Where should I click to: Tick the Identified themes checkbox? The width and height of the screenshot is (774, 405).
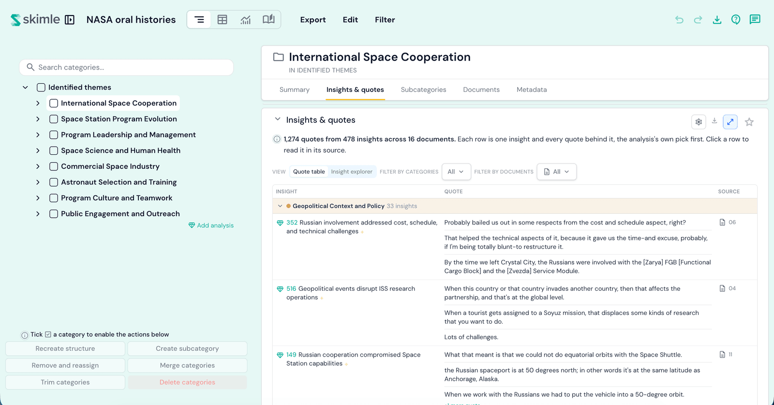point(41,88)
